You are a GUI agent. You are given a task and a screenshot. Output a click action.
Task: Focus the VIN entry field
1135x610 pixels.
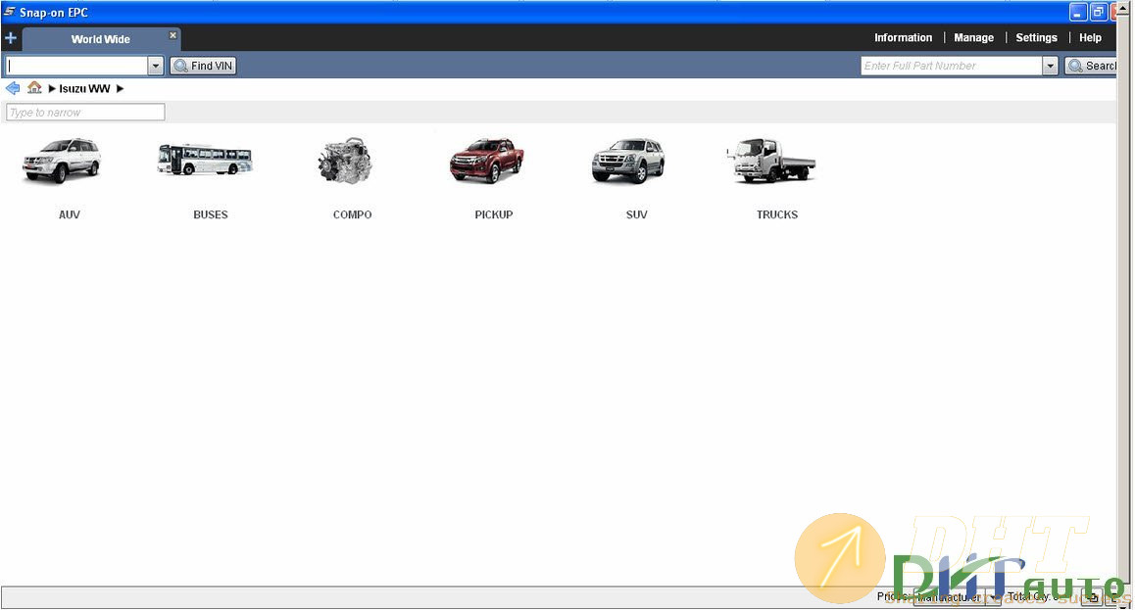(x=76, y=66)
